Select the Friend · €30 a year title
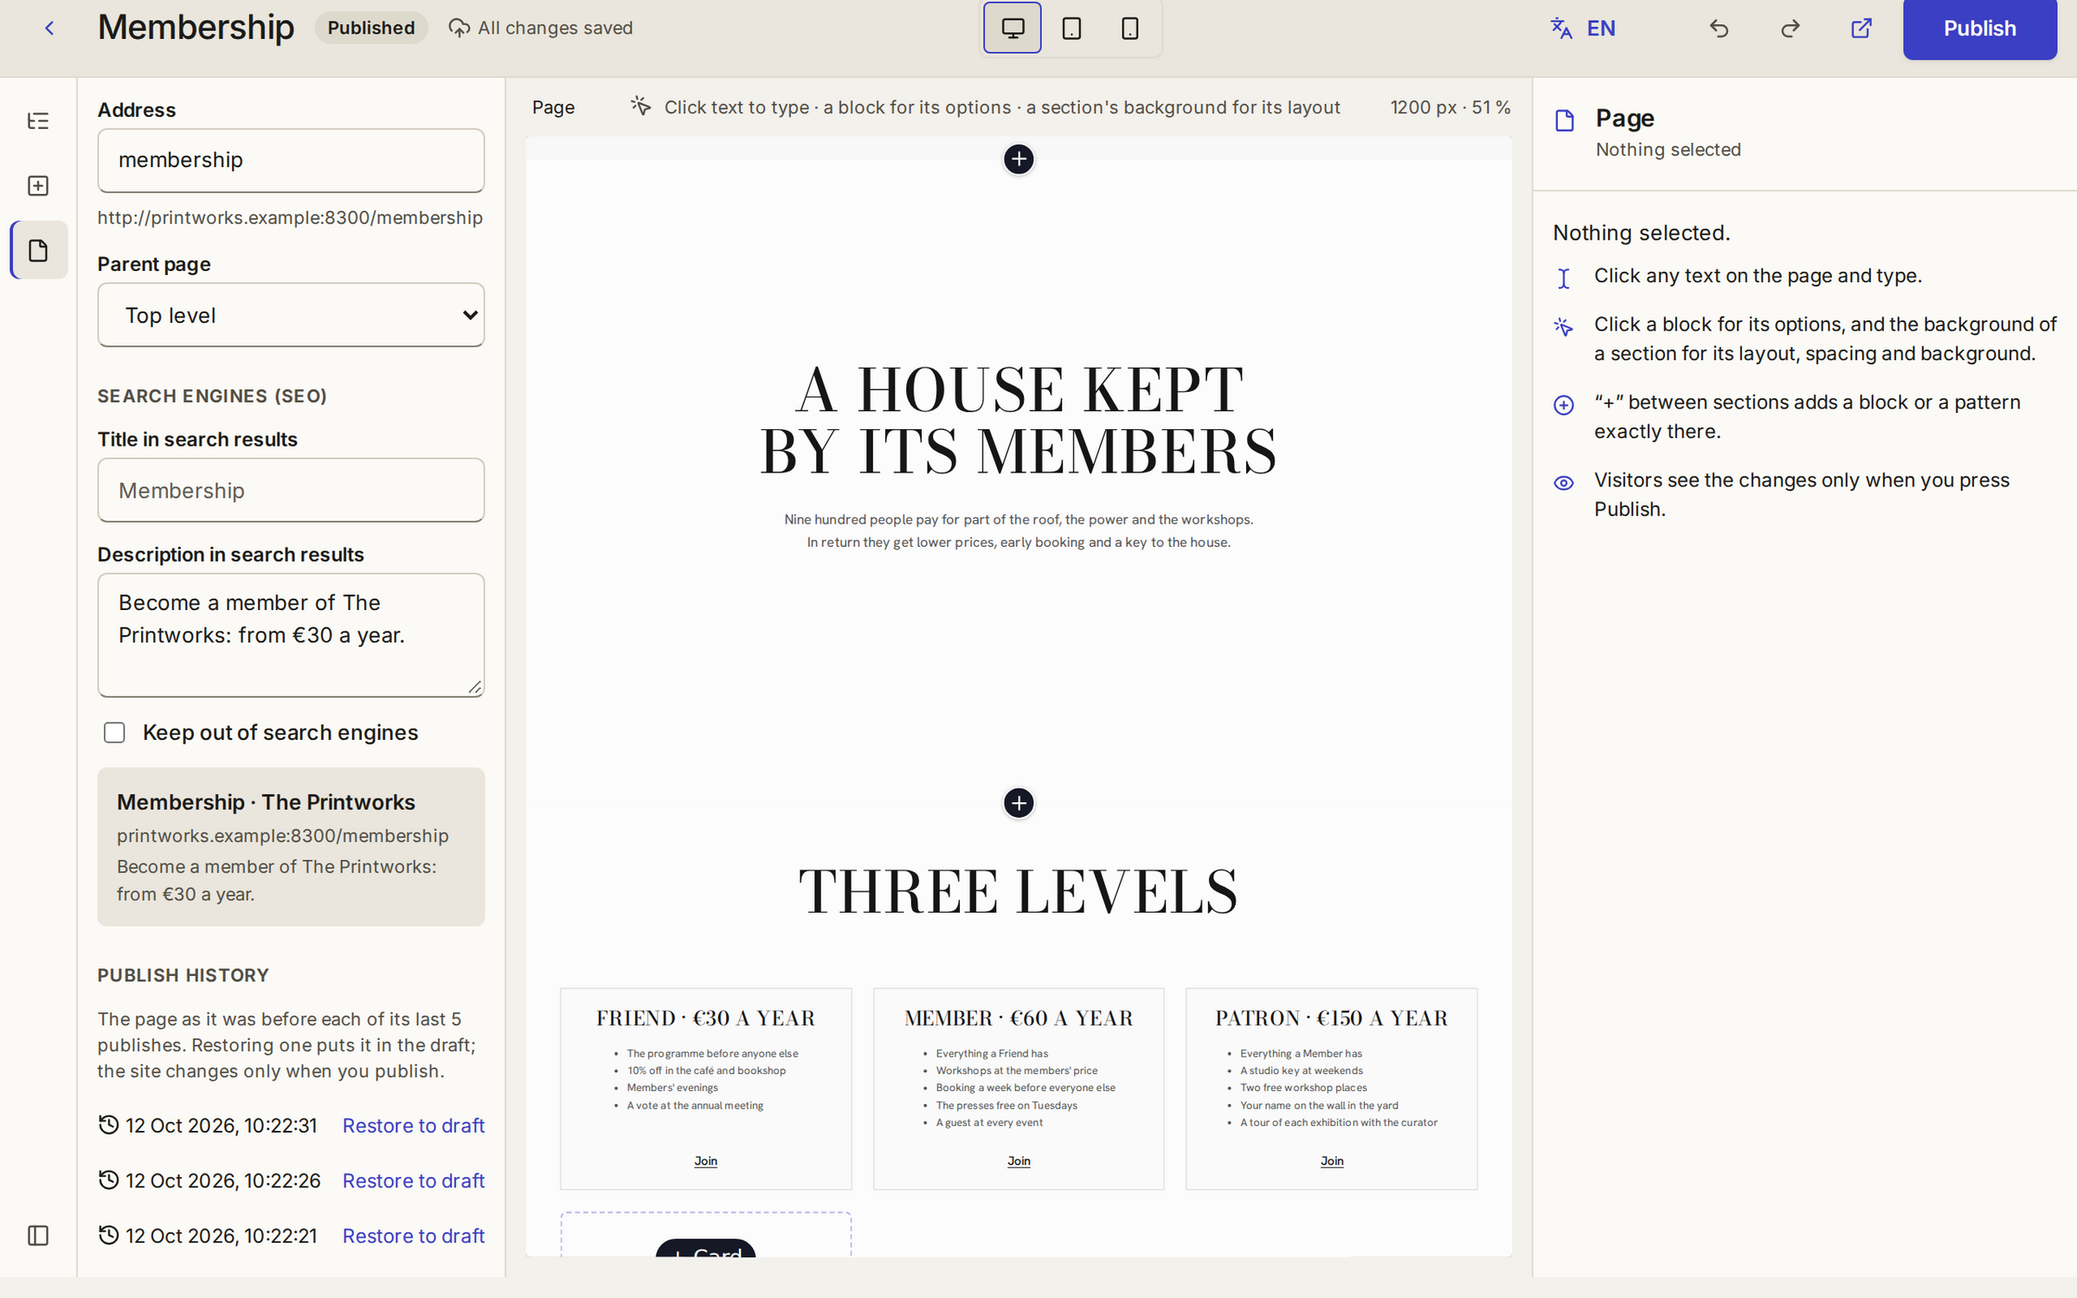2077x1298 pixels. (705, 1018)
